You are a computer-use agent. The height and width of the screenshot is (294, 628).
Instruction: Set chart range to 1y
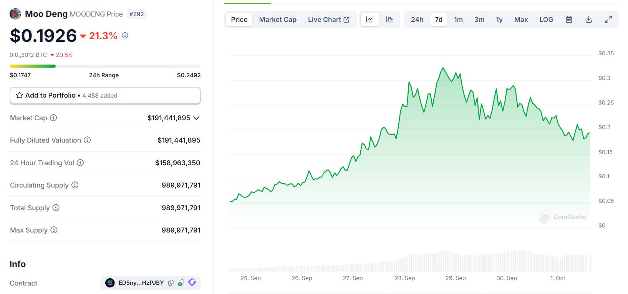[499, 19]
